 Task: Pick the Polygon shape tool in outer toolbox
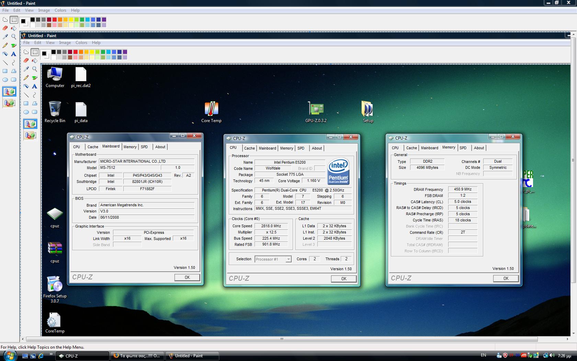(14, 71)
